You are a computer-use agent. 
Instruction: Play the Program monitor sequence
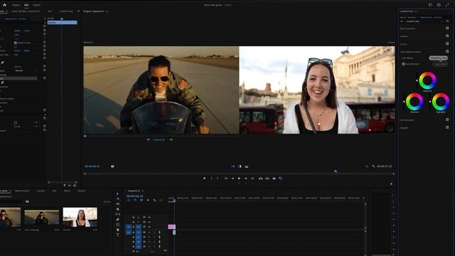pyautogui.click(x=239, y=178)
